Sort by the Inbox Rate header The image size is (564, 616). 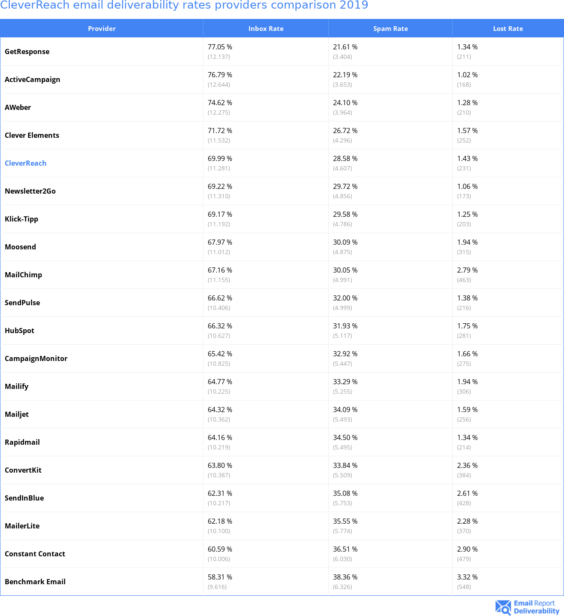click(266, 29)
